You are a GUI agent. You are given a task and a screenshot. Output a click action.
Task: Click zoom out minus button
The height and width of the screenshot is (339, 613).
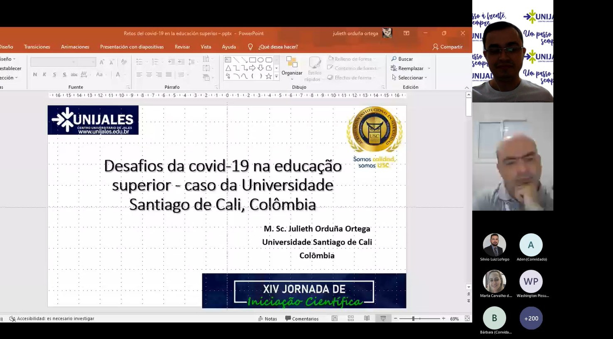pyautogui.click(x=396, y=318)
